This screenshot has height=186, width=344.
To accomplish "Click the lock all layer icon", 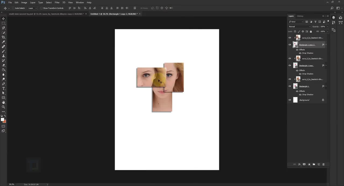I will point(311,31).
